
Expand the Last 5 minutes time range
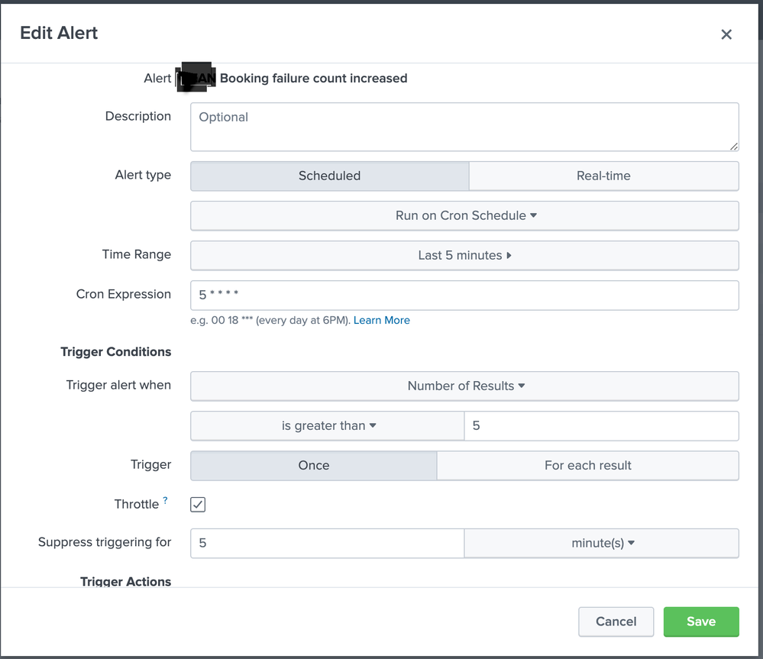pos(464,256)
